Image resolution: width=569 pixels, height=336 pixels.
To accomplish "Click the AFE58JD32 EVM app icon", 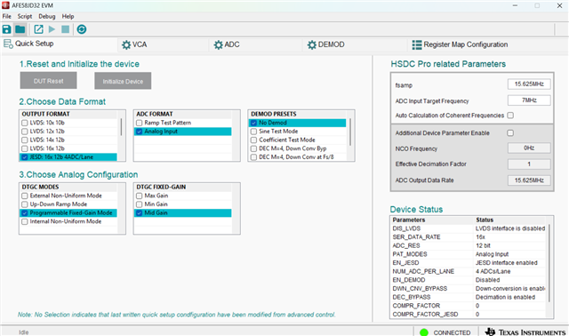I will (5, 5).
